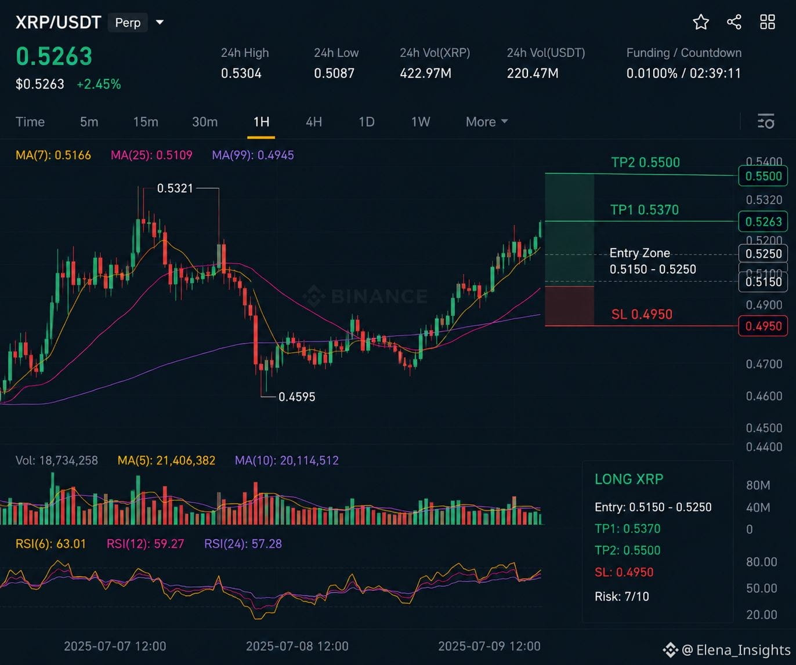796x665 pixels.
Task: Switch to the 30m timeframe
Action: pyautogui.click(x=205, y=122)
